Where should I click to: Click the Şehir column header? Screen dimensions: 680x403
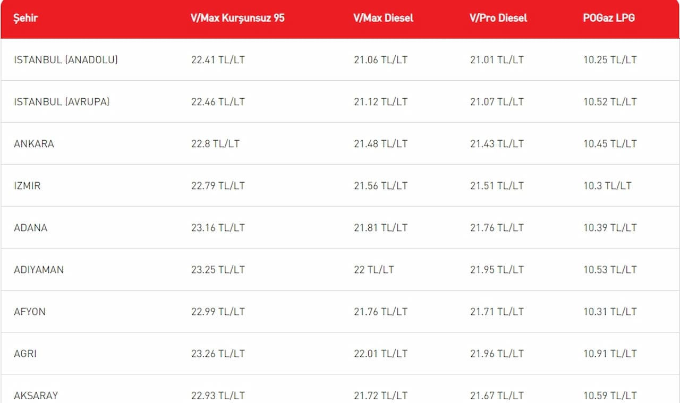(x=26, y=18)
